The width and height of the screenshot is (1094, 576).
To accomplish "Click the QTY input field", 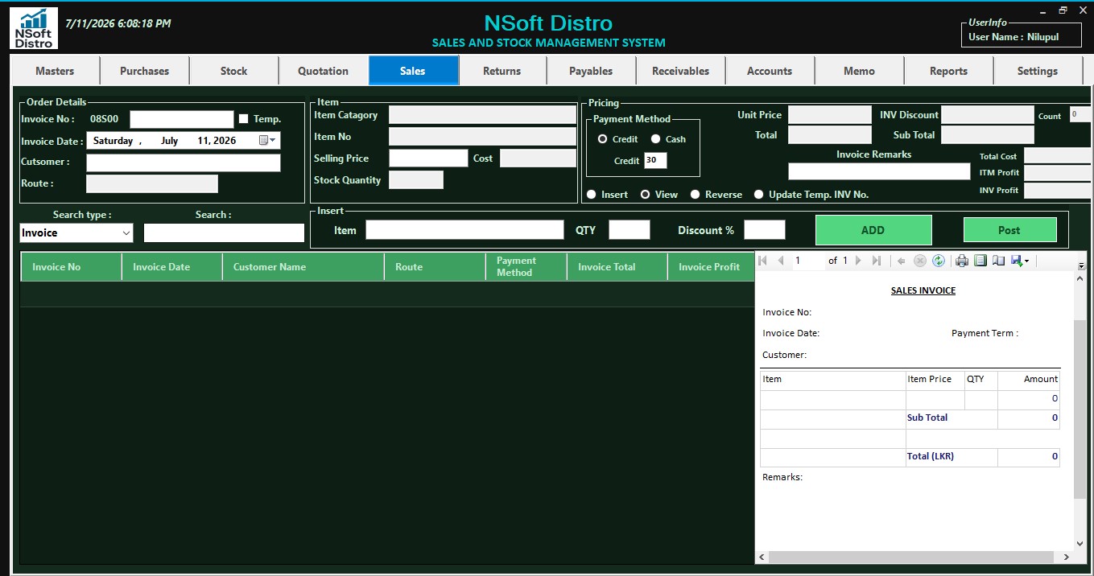I will coord(630,230).
